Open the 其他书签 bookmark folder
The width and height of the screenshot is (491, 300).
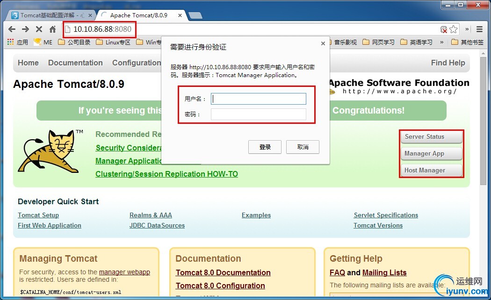point(468,42)
